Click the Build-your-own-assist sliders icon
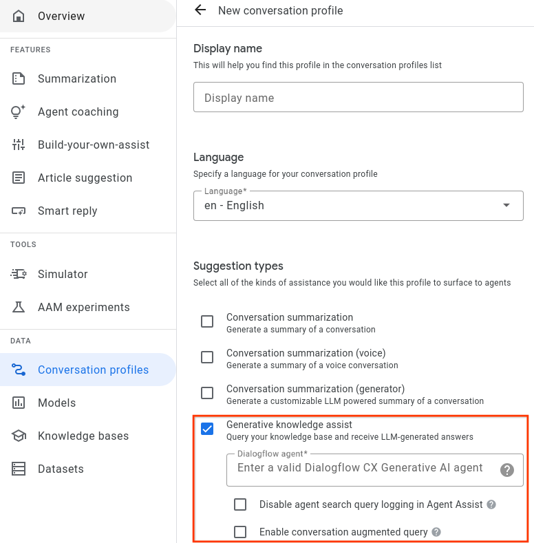This screenshot has height=543, width=534. [19, 145]
